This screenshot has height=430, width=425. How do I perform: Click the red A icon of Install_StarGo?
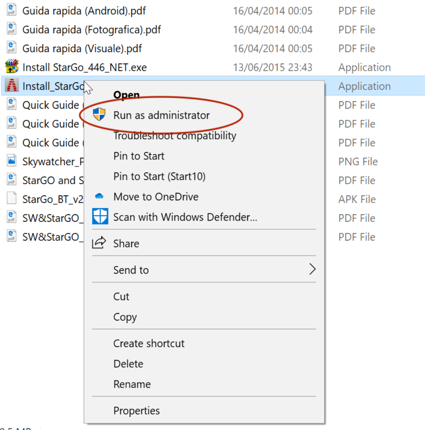(x=12, y=85)
